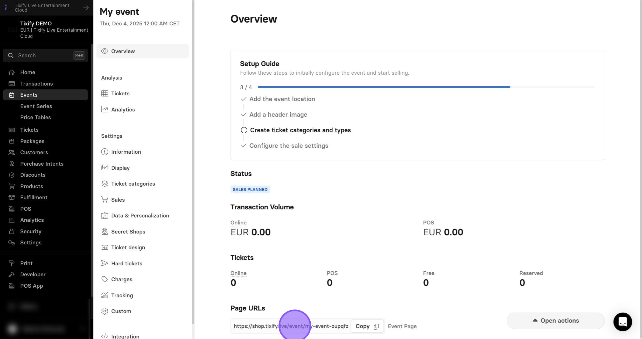
Task: Select Data & Personalization settings
Action: coord(143,216)
